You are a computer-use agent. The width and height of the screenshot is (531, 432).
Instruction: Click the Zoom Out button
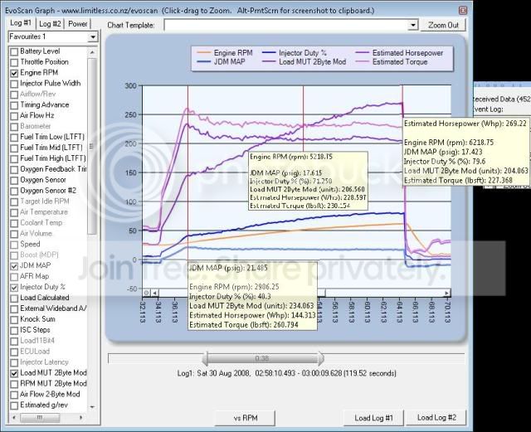point(443,25)
